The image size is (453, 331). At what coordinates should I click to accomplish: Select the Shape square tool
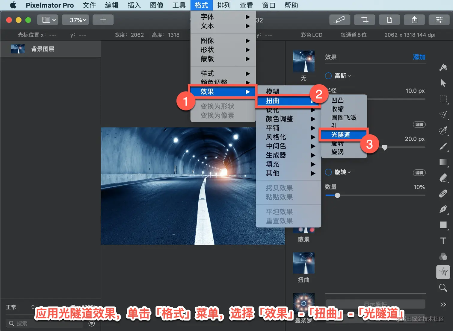coord(443,225)
